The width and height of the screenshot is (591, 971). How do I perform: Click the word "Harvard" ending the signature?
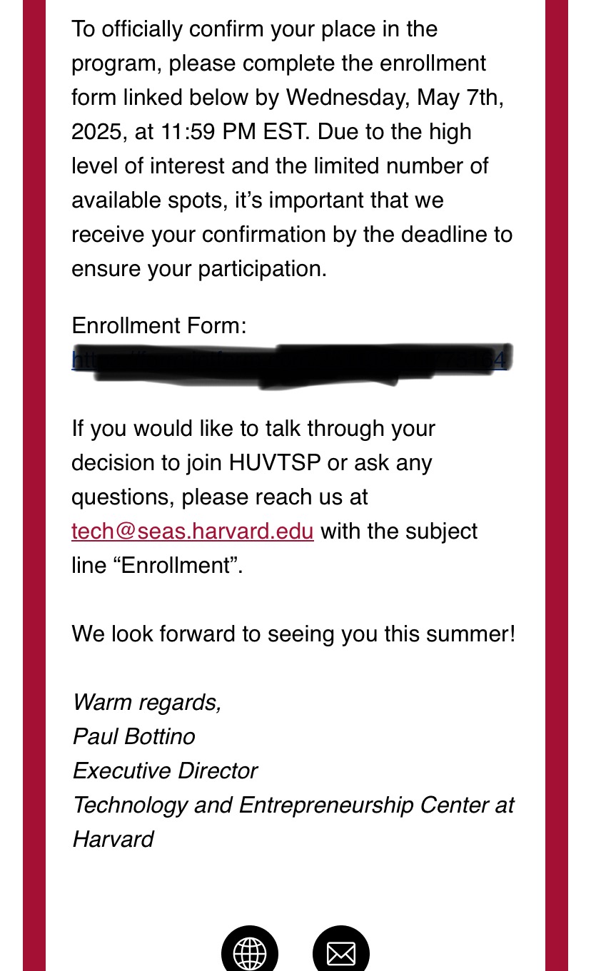point(113,839)
